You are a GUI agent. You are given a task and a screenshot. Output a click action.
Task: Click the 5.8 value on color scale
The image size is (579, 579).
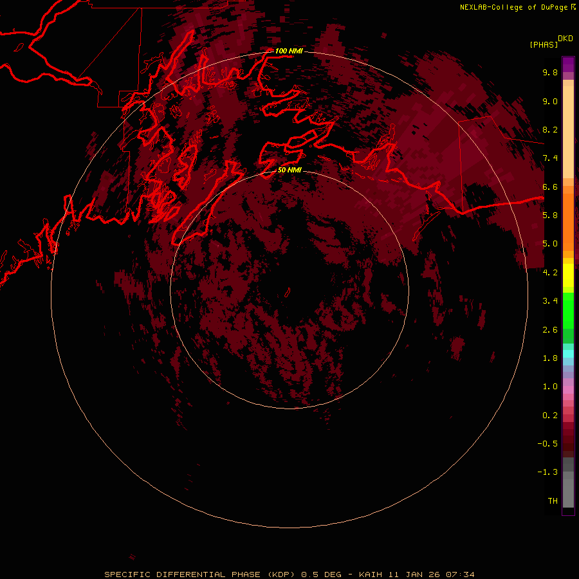click(x=550, y=216)
